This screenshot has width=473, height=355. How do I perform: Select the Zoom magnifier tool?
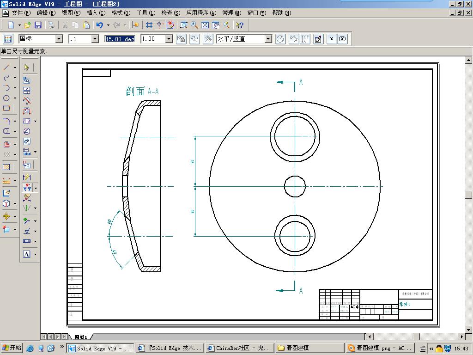point(194,25)
